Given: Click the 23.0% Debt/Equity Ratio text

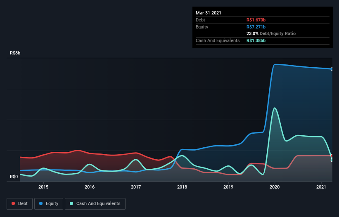Looking at the screenshot, I should (271, 33).
